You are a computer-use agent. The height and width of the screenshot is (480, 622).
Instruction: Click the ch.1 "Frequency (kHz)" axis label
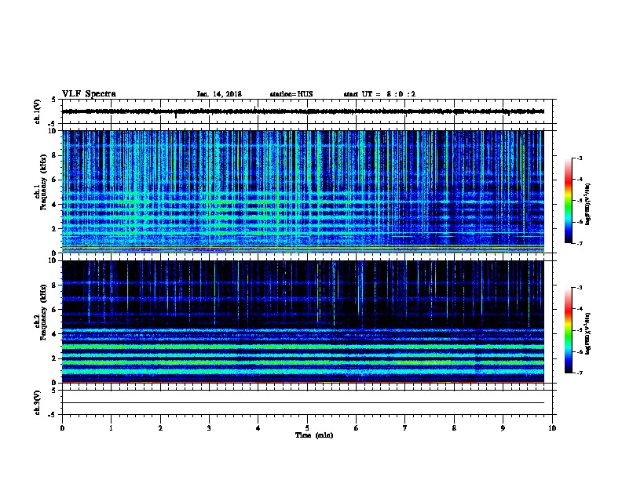[x=43, y=183]
